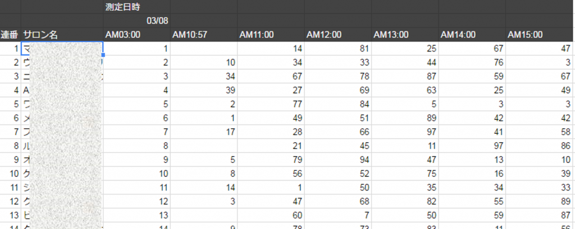
Task: Click row 7's AM13:00 cell showing 97
Action: click(x=405, y=131)
